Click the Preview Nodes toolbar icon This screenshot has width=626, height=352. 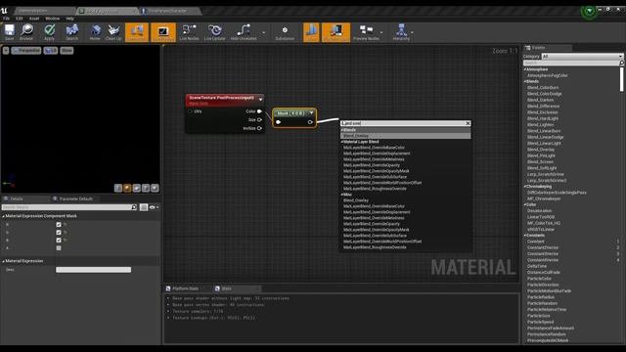pos(366,32)
